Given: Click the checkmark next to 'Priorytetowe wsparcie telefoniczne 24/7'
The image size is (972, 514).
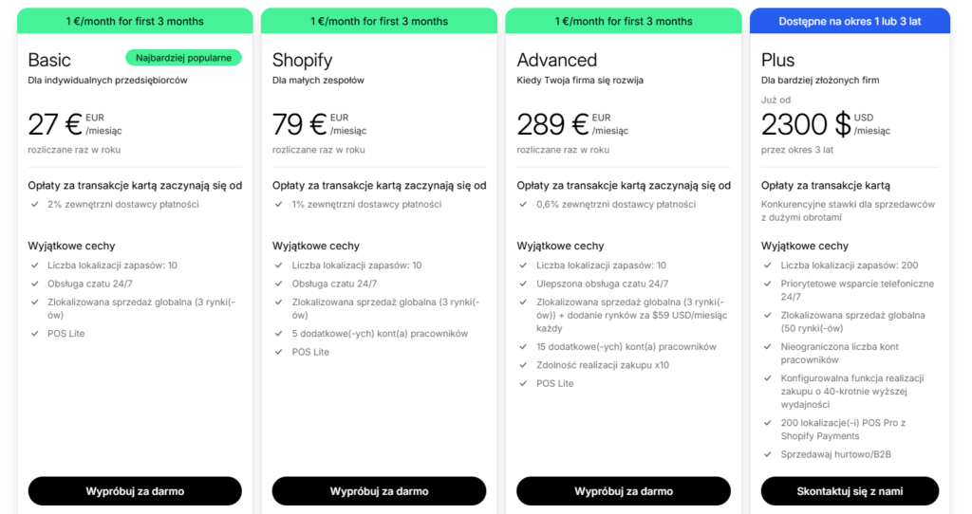Looking at the screenshot, I should (767, 284).
